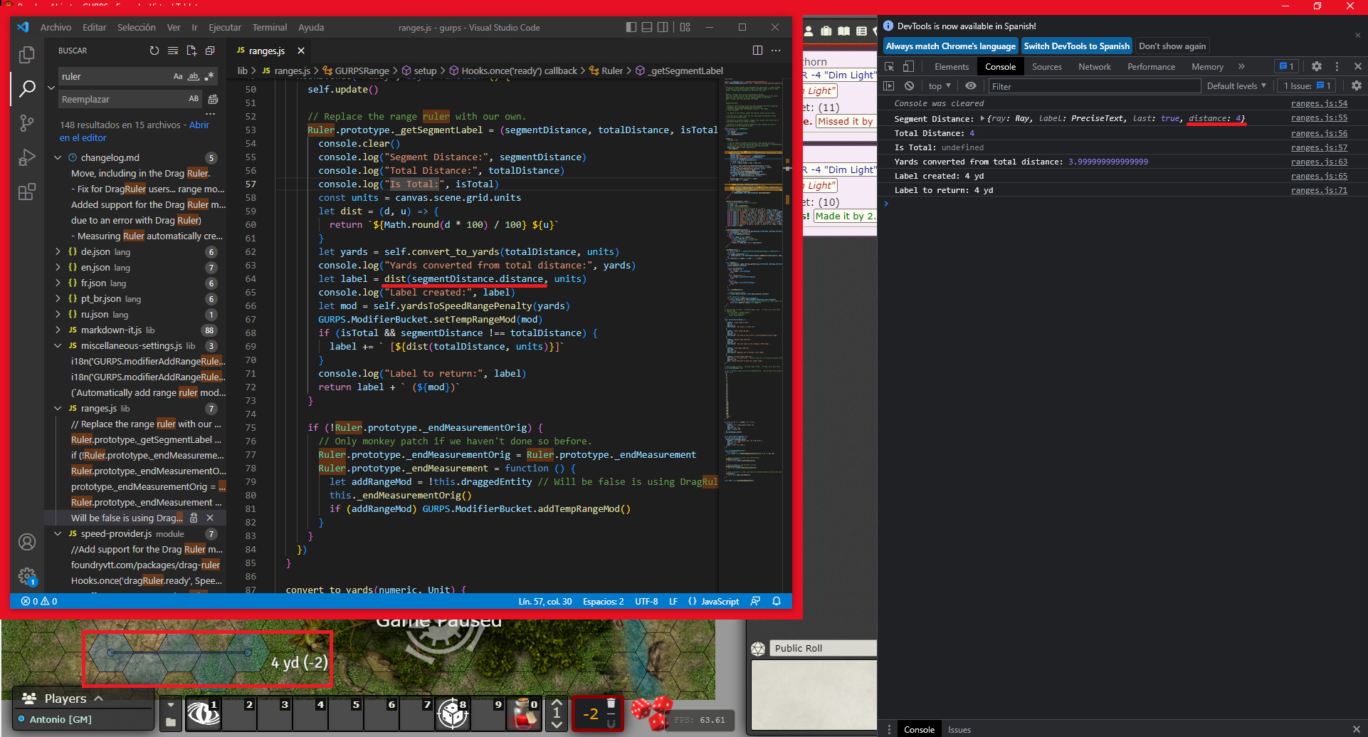The width and height of the screenshot is (1368, 737).
Task: Collapse the changelog.md search results
Action: pyautogui.click(x=58, y=157)
